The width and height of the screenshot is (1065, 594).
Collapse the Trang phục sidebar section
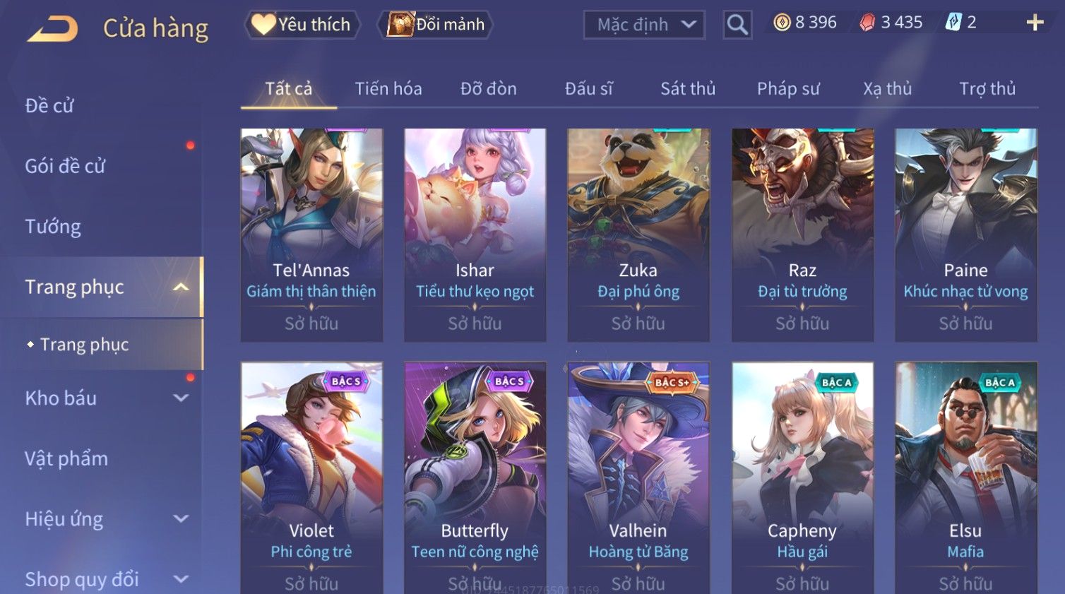(181, 287)
